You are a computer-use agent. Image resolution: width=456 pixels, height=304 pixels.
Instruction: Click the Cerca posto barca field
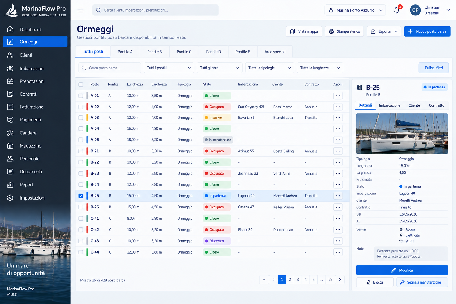[110, 68]
